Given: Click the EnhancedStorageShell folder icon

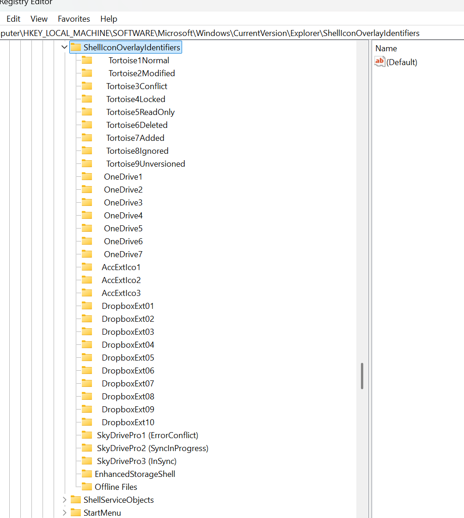Looking at the screenshot, I should pyautogui.click(x=87, y=474).
